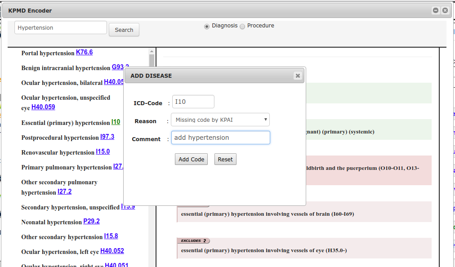The height and width of the screenshot is (267, 455).
Task: Click the Reset button
Action: [x=225, y=159]
